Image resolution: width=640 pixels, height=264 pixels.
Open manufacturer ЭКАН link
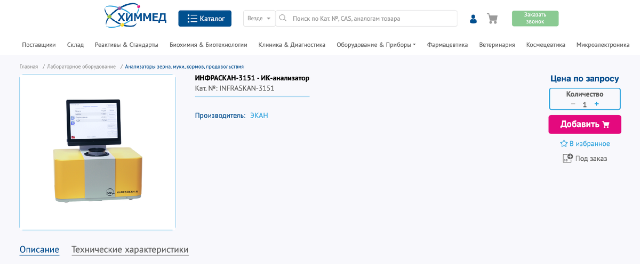point(259,115)
